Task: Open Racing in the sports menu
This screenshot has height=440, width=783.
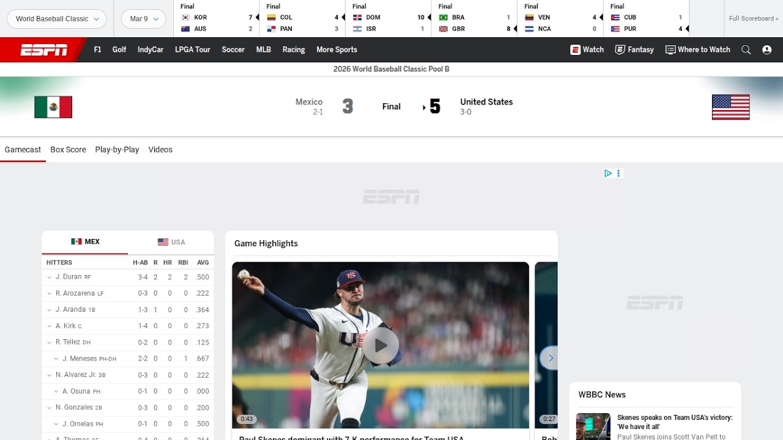Action: point(294,50)
